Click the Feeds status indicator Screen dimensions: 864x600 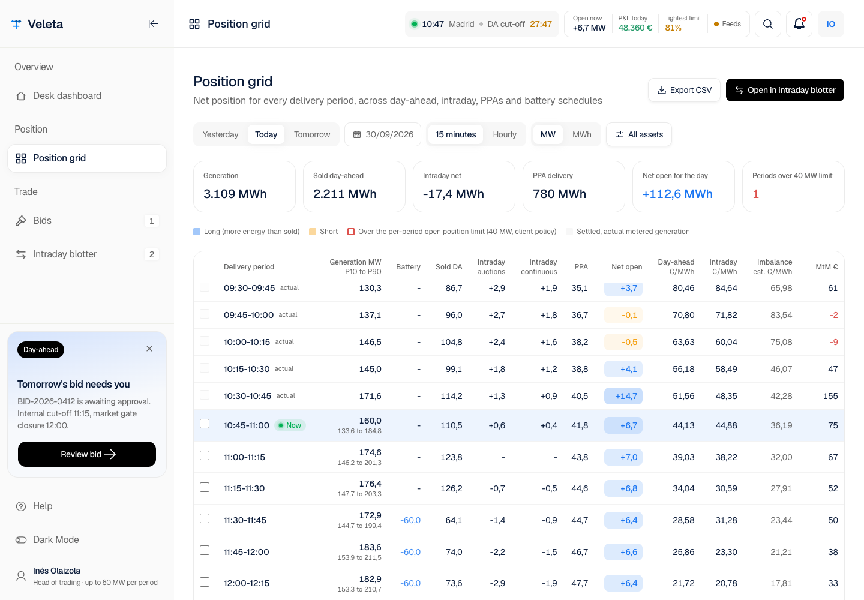(x=727, y=24)
